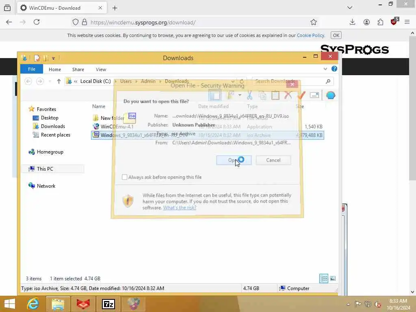Open list all tabs dropdown
Image resolution: width=416 pixels, height=312 pixels.
pos(350,8)
